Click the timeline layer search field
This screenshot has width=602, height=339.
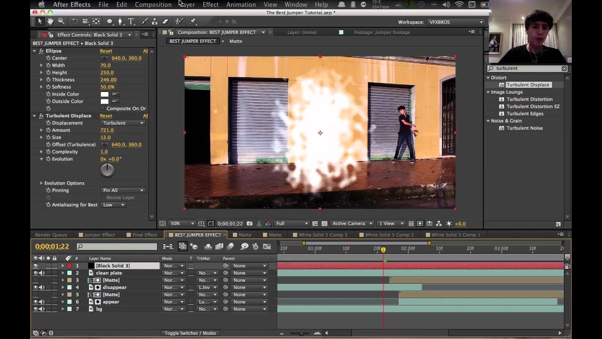coord(117,246)
